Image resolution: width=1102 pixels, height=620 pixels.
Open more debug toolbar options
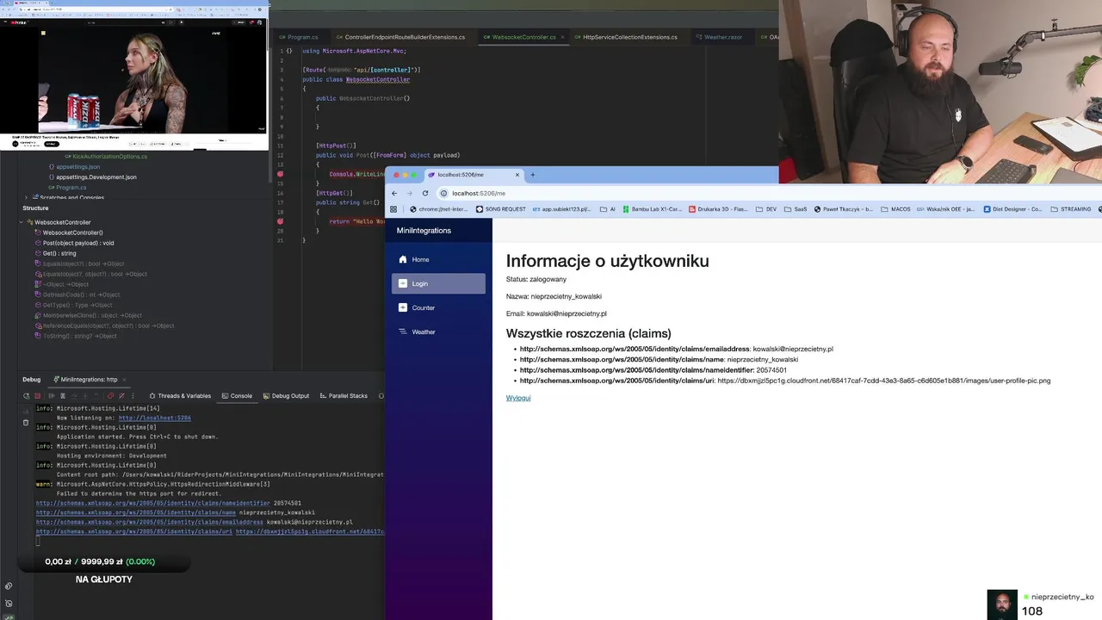tap(133, 396)
